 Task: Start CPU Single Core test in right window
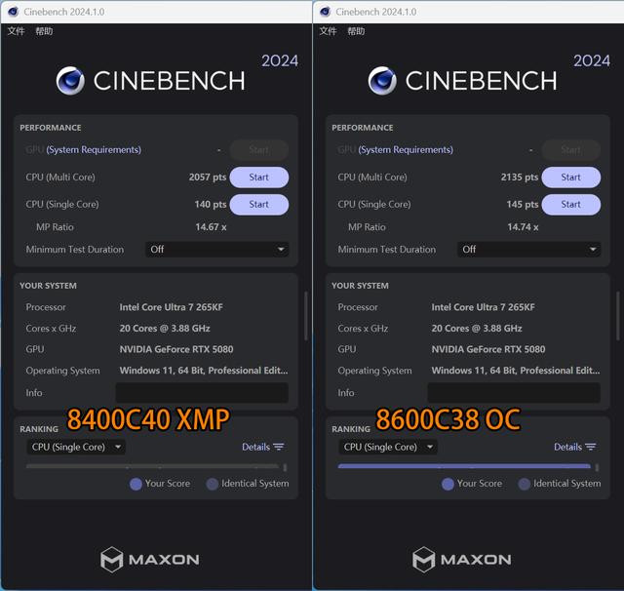pyautogui.click(x=571, y=205)
